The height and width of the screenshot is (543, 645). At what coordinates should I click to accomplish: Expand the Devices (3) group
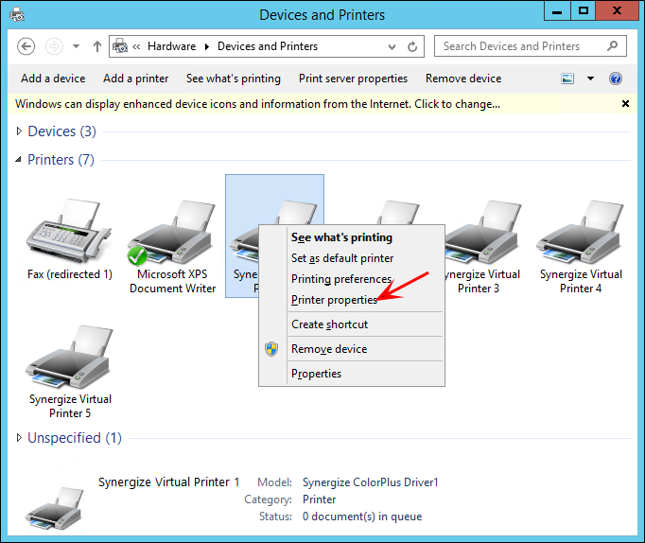(19, 131)
